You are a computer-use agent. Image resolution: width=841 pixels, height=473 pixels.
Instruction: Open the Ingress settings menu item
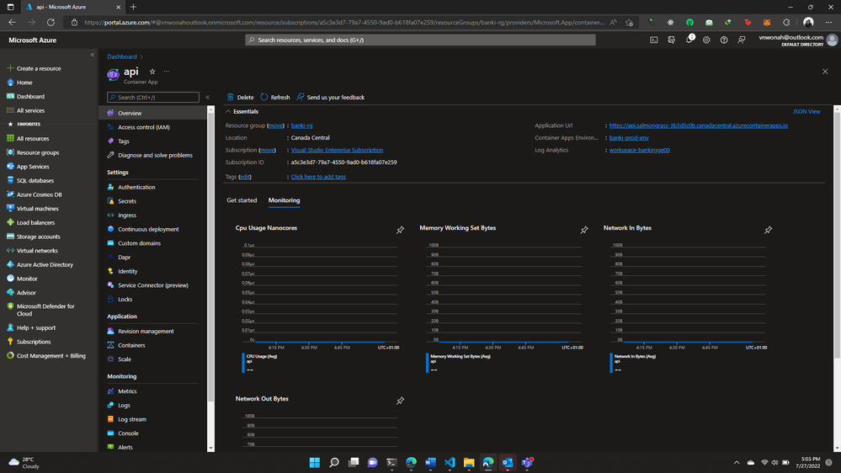coord(127,215)
